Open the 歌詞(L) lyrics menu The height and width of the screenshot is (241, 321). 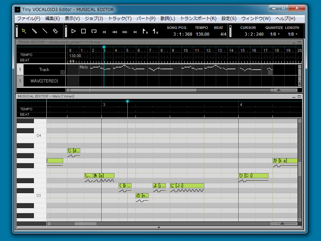(168, 19)
